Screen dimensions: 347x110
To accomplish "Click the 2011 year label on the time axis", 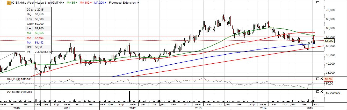I will 67,108.
